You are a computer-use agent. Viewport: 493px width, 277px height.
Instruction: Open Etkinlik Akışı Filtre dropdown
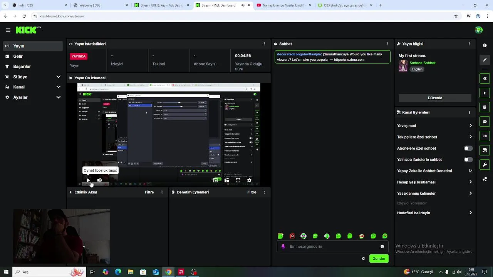coord(149,192)
